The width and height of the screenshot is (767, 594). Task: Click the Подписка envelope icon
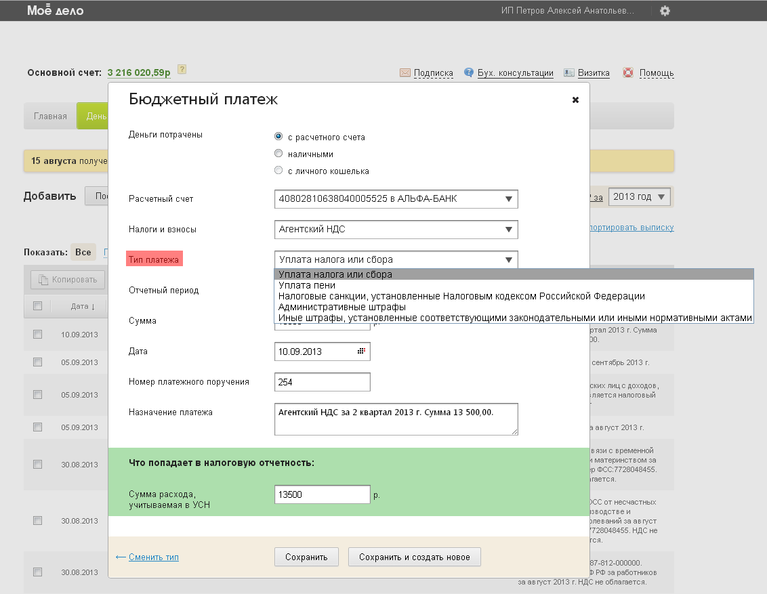pyautogui.click(x=405, y=73)
